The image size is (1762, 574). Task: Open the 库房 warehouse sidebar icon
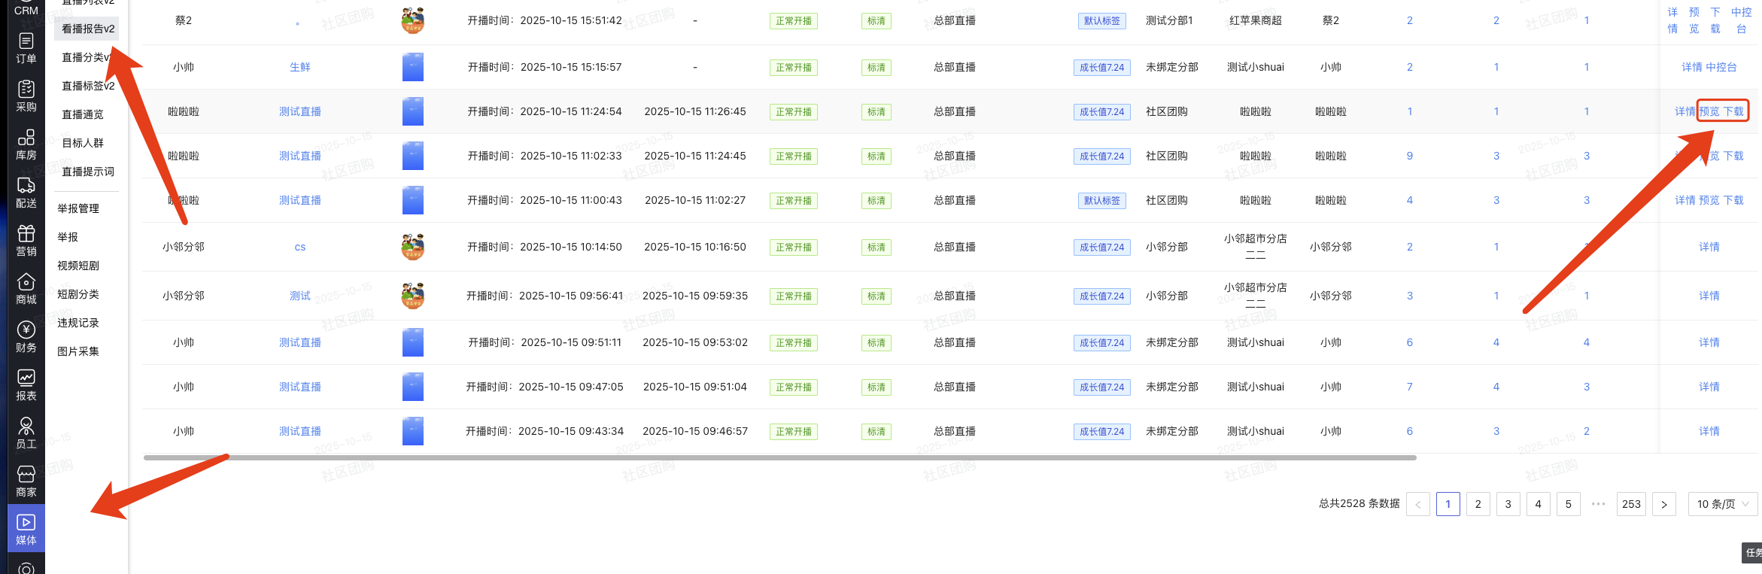(26, 144)
